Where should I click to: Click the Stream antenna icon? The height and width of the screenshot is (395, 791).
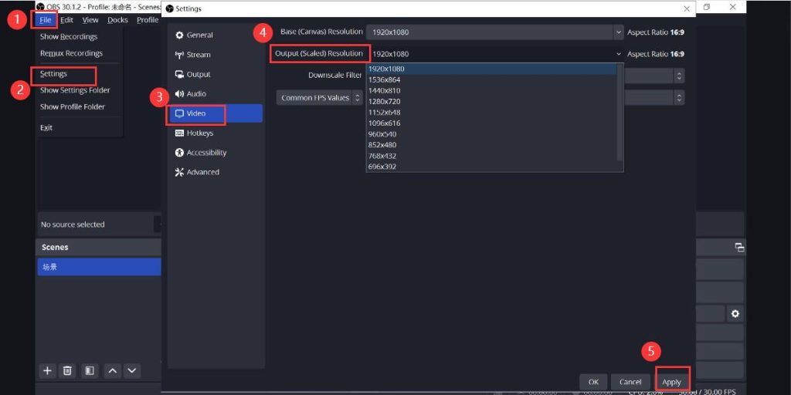click(179, 55)
